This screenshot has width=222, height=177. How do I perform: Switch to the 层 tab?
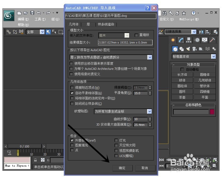pos(88,24)
